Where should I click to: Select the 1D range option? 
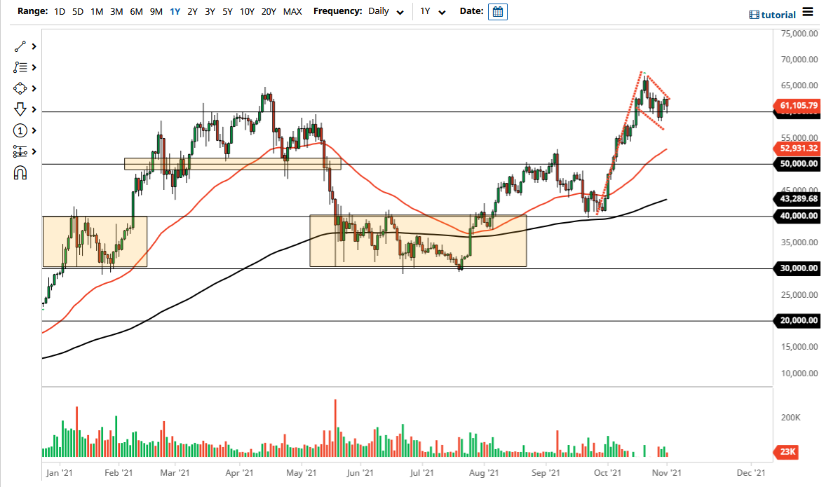coord(60,11)
